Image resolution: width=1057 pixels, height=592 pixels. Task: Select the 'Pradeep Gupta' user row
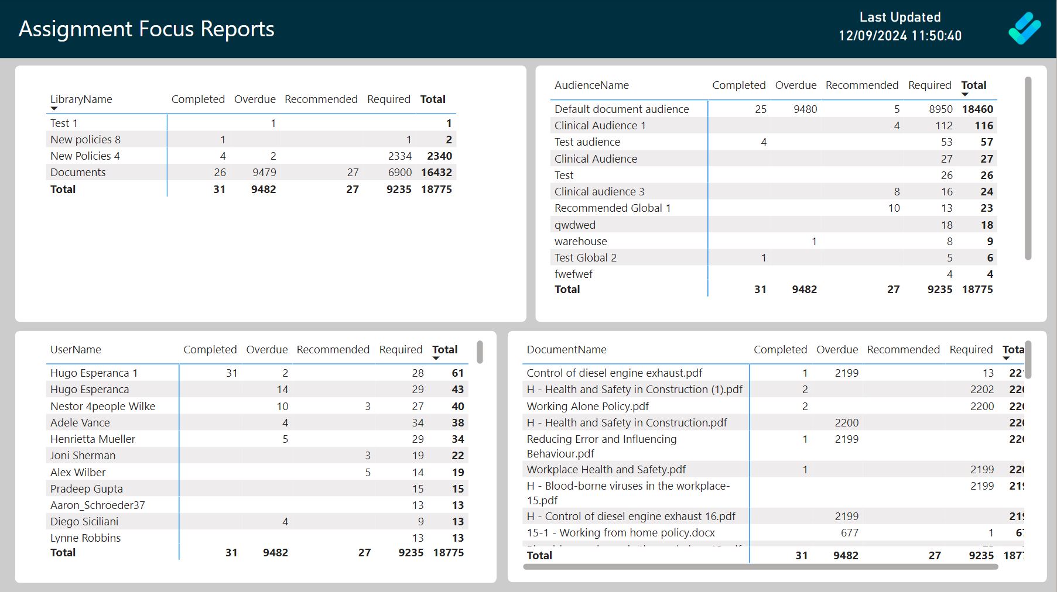click(257, 489)
